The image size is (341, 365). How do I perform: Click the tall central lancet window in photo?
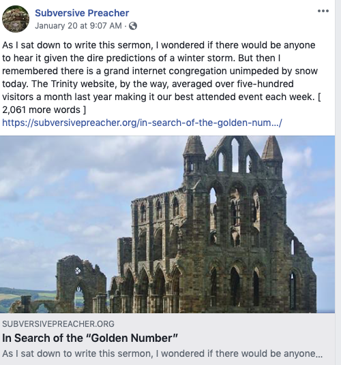point(235,155)
